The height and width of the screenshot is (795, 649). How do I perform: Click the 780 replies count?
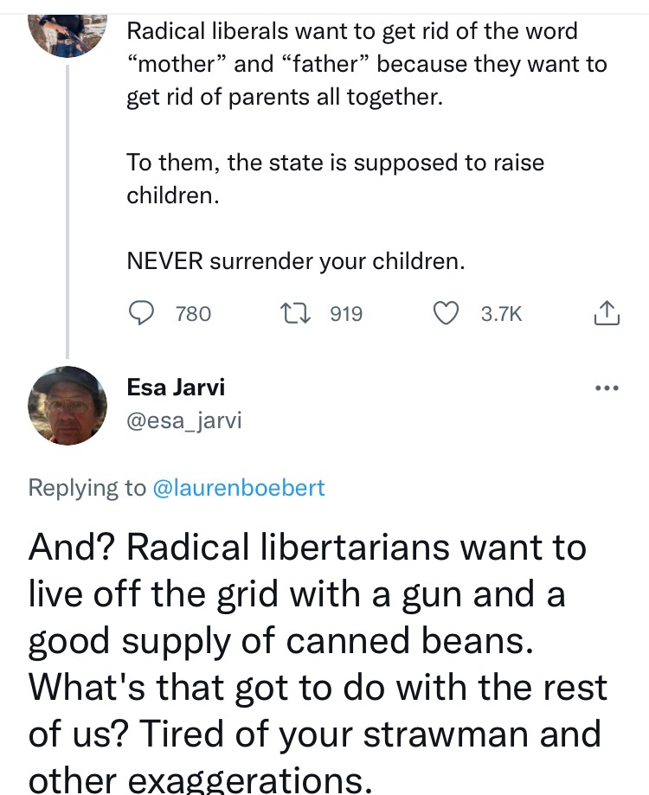pos(193,314)
